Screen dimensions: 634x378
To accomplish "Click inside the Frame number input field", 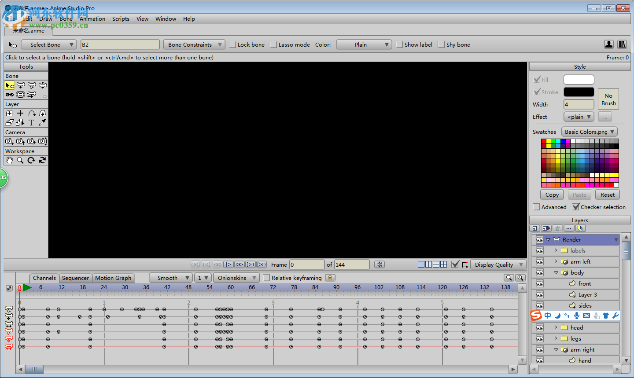I will point(307,264).
